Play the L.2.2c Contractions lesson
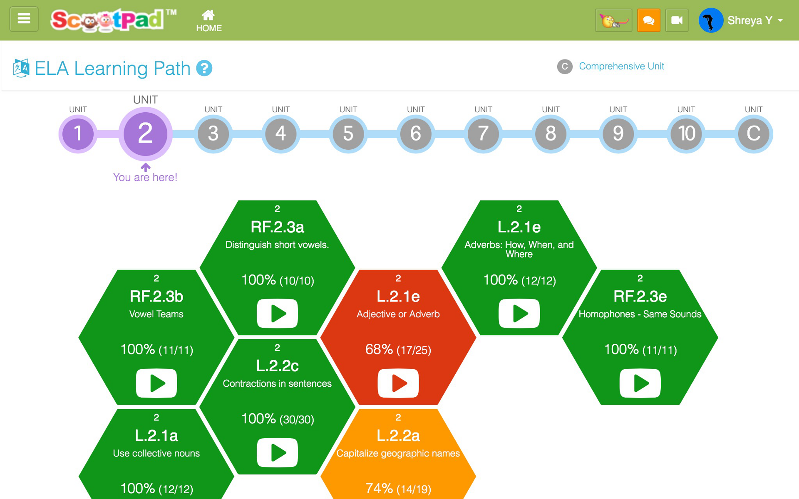799x499 pixels. [x=277, y=452]
